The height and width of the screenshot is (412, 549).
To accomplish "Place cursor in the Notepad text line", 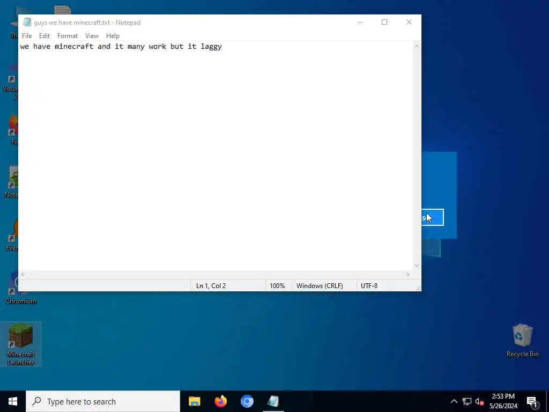I will 121,46.
